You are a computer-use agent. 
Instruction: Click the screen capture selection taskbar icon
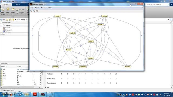point(51,94)
